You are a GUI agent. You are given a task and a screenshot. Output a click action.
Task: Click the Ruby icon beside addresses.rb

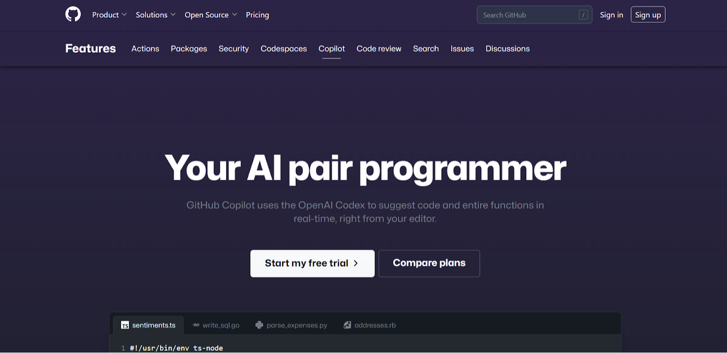(x=347, y=325)
